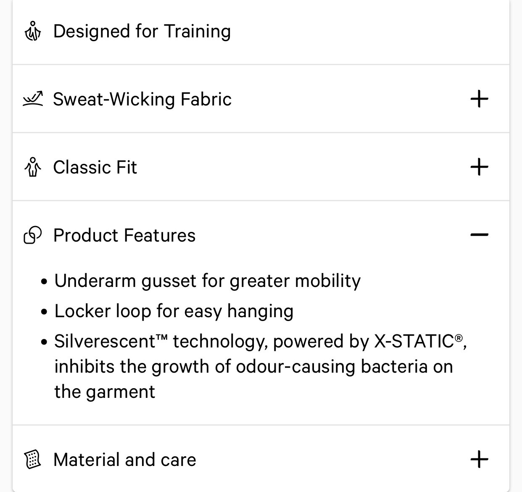Open the Sweat-Wicking Fabric section title

[142, 99]
